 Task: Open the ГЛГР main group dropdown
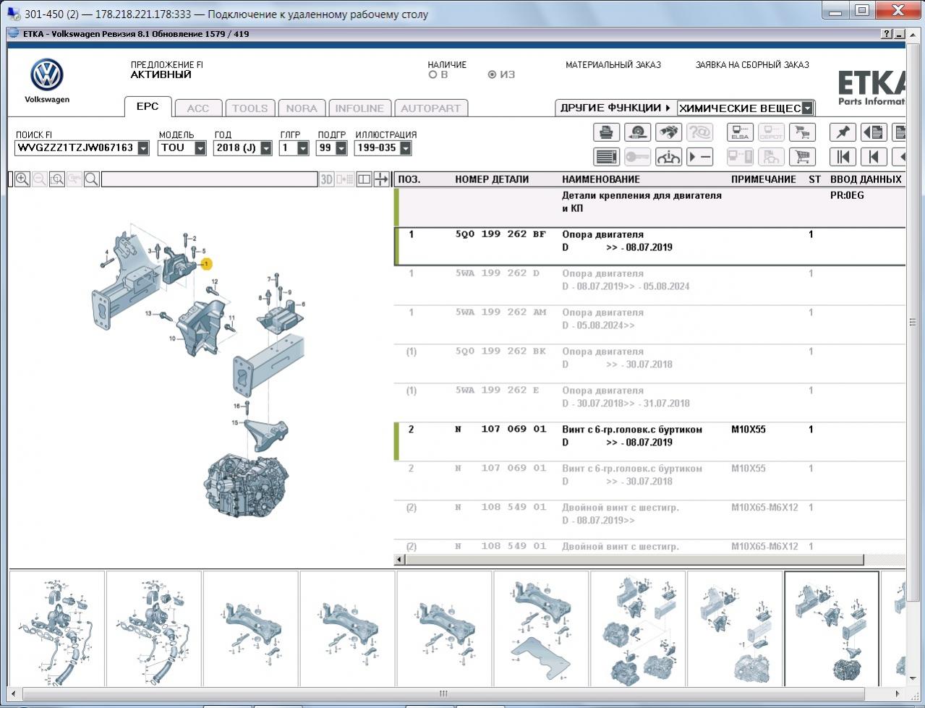pos(303,148)
